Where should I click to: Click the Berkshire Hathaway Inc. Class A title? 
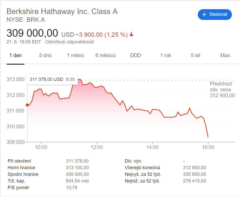pyautogui.click(x=62, y=11)
